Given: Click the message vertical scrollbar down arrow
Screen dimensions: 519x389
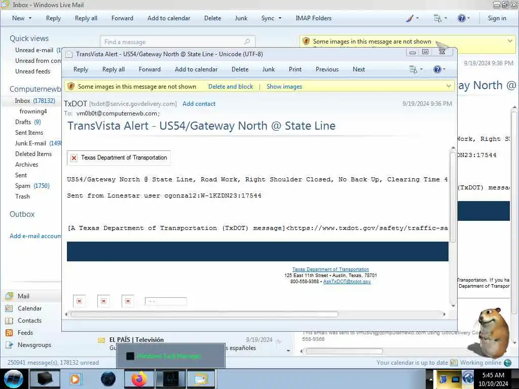Looking at the screenshot, I should (453, 305).
